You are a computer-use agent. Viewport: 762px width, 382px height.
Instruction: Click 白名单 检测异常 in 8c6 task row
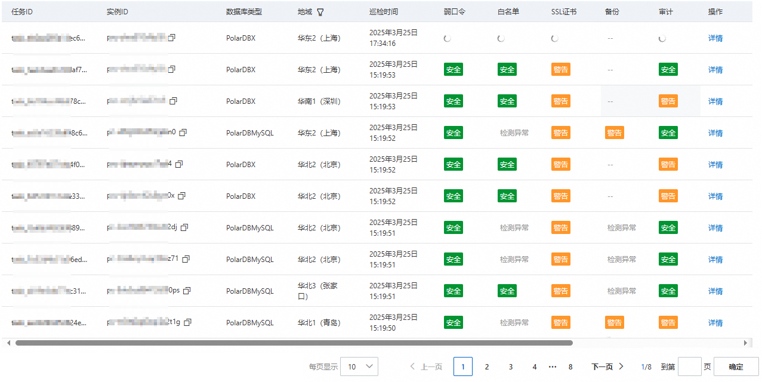514,133
